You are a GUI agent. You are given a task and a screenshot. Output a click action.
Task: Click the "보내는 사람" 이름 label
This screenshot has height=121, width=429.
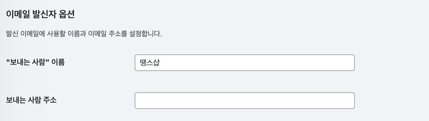[x=35, y=62]
